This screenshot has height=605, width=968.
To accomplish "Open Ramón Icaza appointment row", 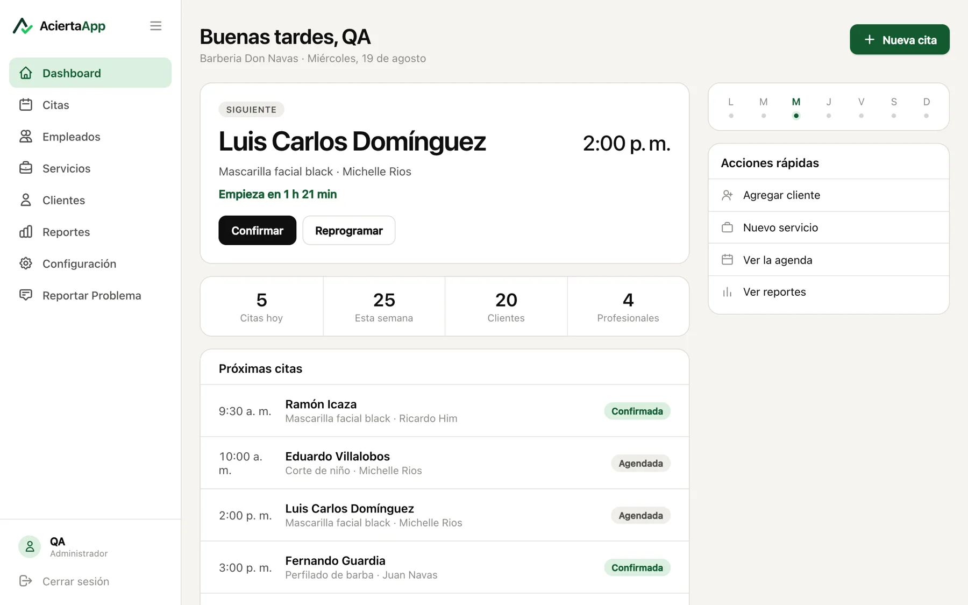I will click(x=444, y=411).
